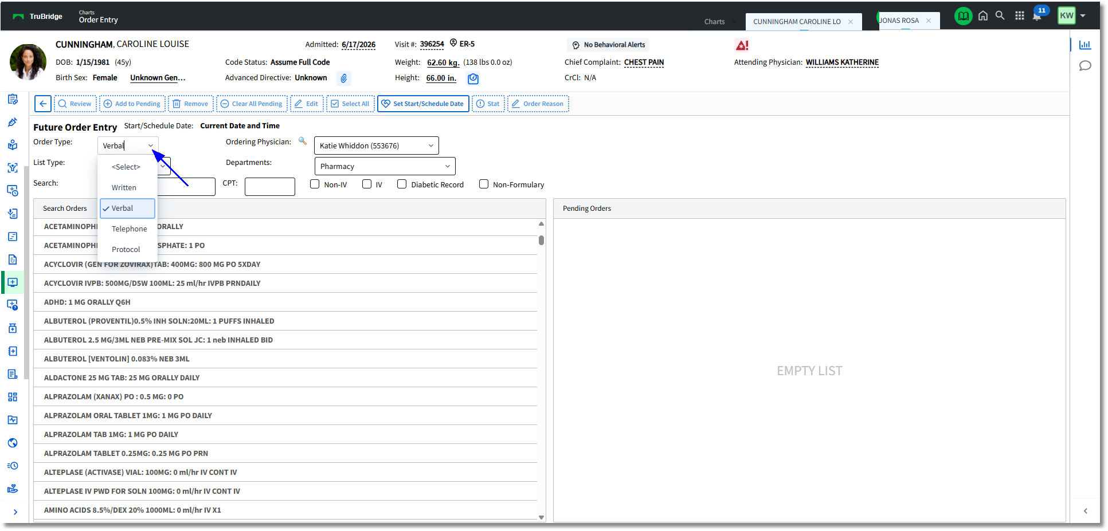Click the Order Reason button

pyautogui.click(x=538, y=104)
